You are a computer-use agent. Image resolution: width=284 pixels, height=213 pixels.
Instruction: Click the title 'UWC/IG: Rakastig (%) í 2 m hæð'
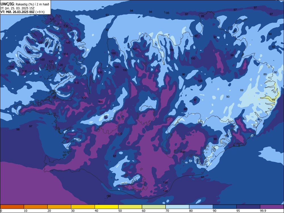pyautogui.click(x=25, y=4)
